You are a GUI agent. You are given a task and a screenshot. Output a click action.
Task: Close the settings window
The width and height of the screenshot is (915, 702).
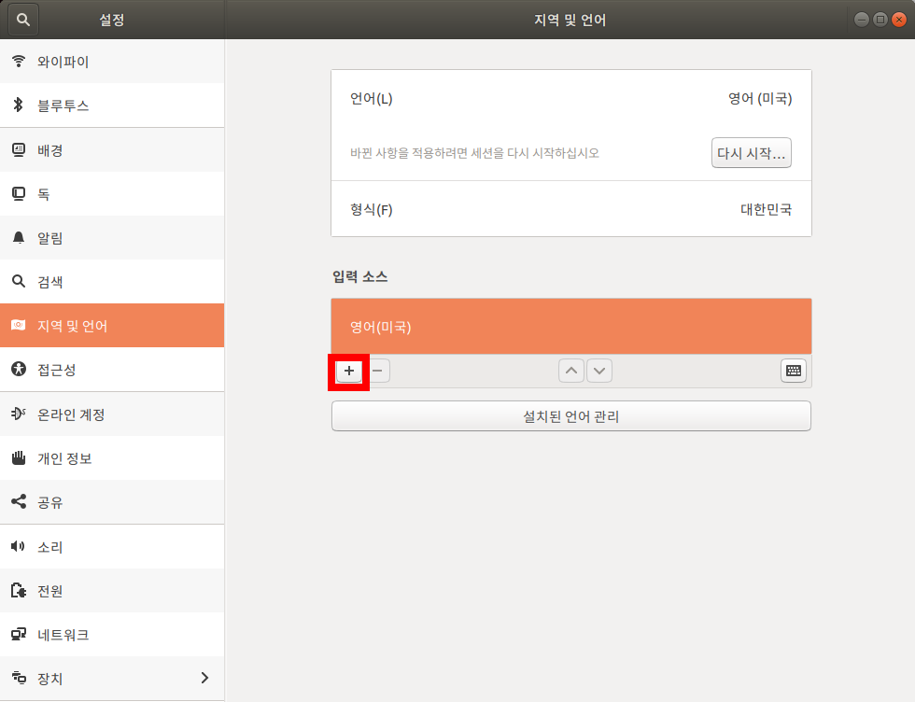pyautogui.click(x=899, y=20)
